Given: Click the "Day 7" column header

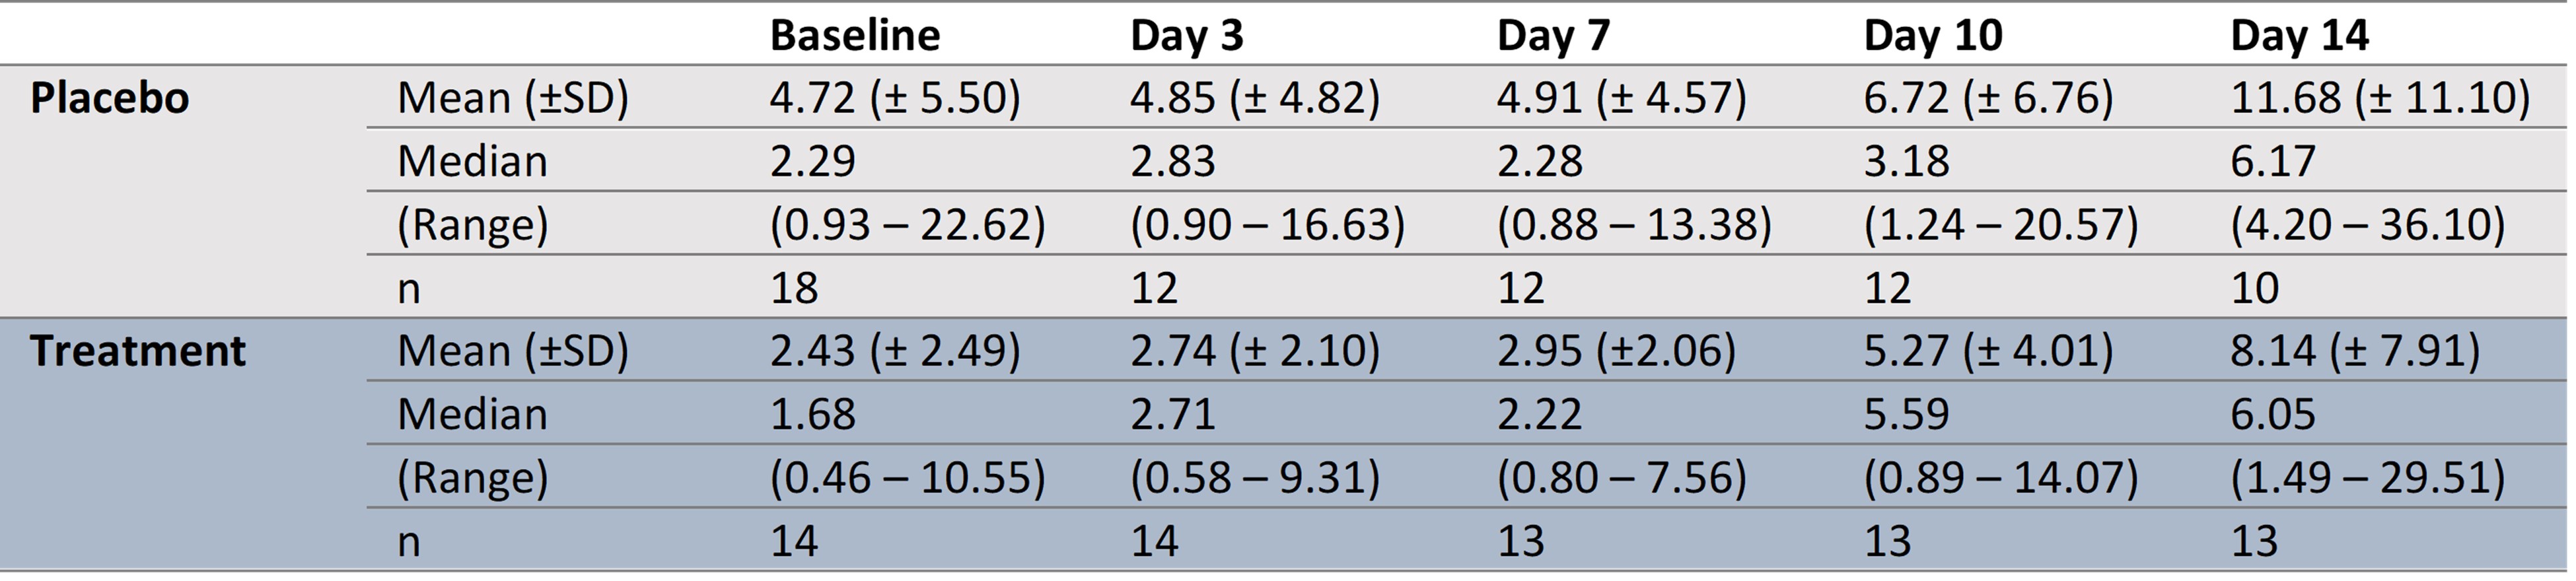Looking at the screenshot, I should (x=1553, y=36).
